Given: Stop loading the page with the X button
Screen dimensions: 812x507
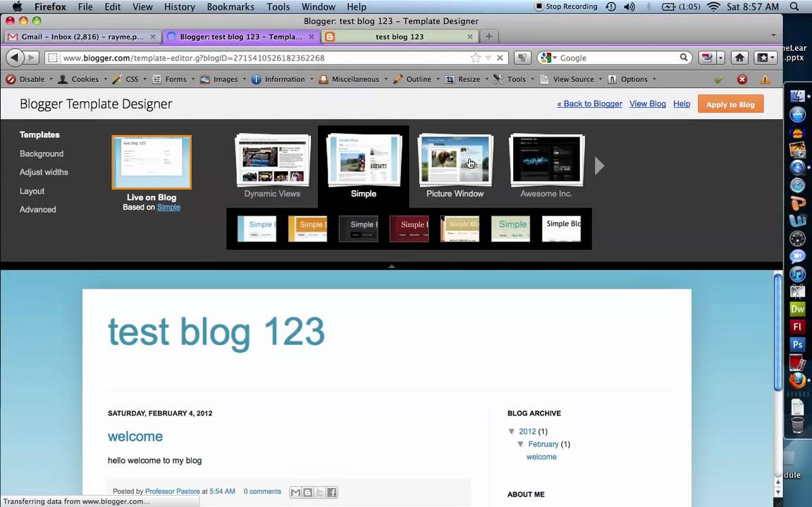Looking at the screenshot, I should (x=500, y=58).
